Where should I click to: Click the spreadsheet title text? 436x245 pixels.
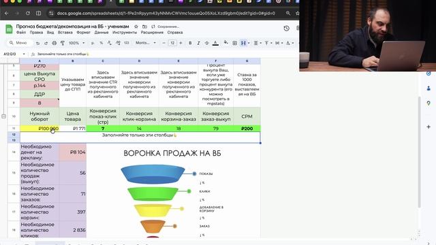[72, 27]
